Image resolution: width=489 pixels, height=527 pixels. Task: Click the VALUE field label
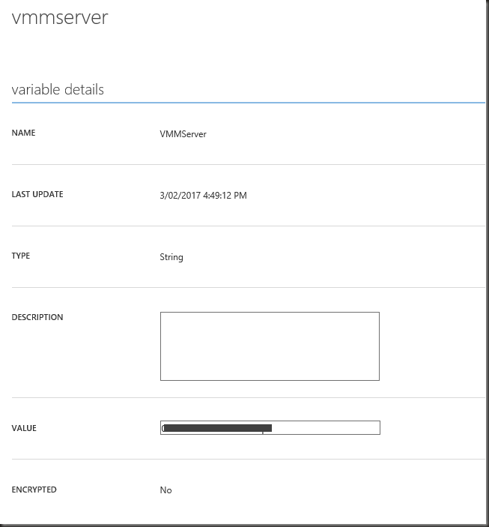coord(24,428)
